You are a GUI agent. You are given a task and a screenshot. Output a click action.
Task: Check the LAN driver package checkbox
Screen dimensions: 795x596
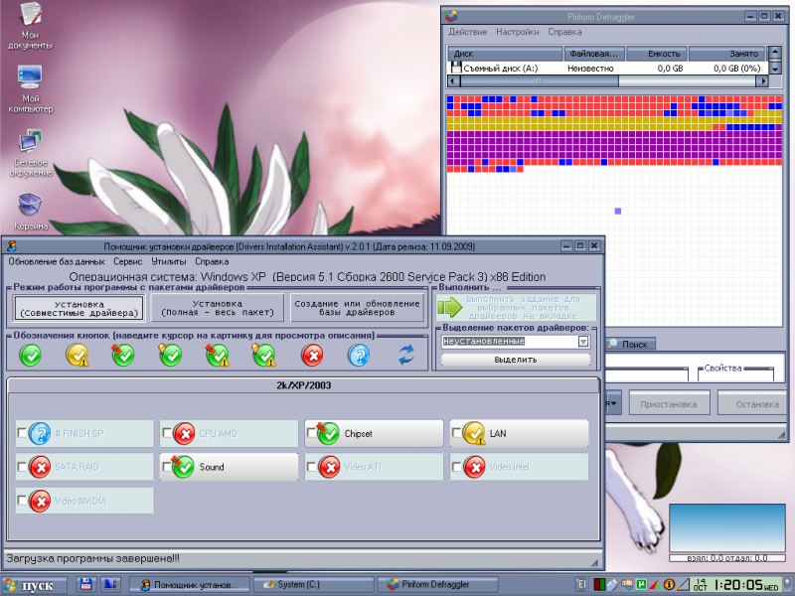click(456, 434)
